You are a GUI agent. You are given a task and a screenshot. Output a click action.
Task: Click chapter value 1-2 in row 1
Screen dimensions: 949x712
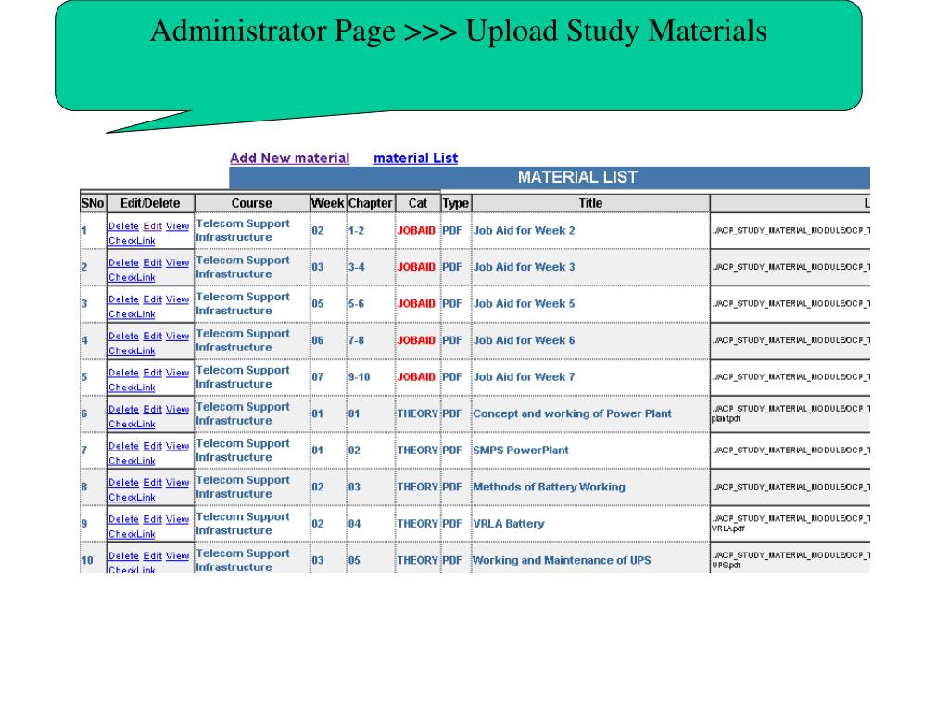(356, 230)
